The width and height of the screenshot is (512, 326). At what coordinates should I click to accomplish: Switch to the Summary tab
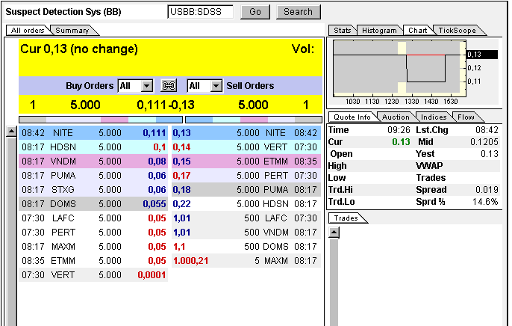[72, 31]
